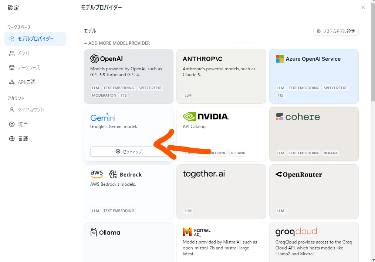Click the Mistral AI description text

click(220, 248)
